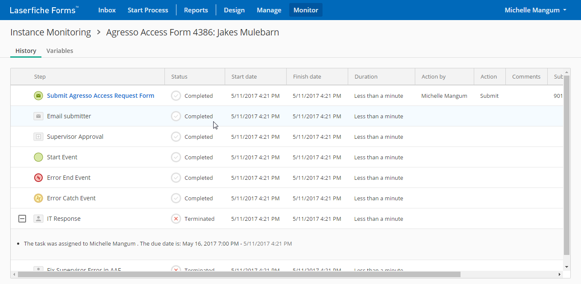581x284 pixels.
Task: Open the Submit Agresso Access Request Form link
Action: pyautogui.click(x=100, y=96)
